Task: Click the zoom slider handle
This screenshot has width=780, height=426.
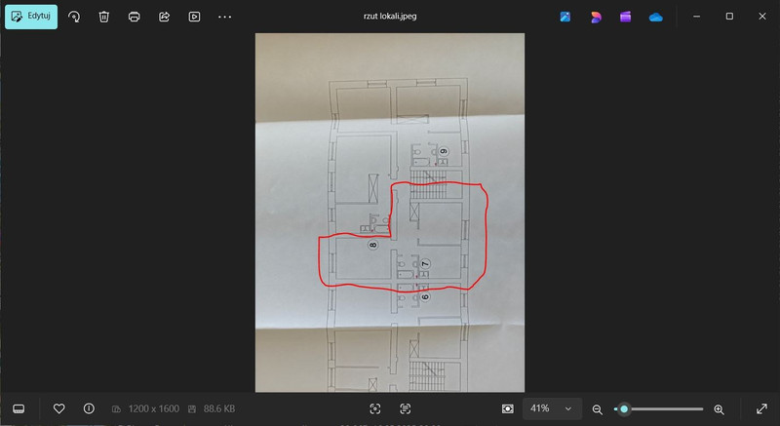Action: [x=624, y=409]
